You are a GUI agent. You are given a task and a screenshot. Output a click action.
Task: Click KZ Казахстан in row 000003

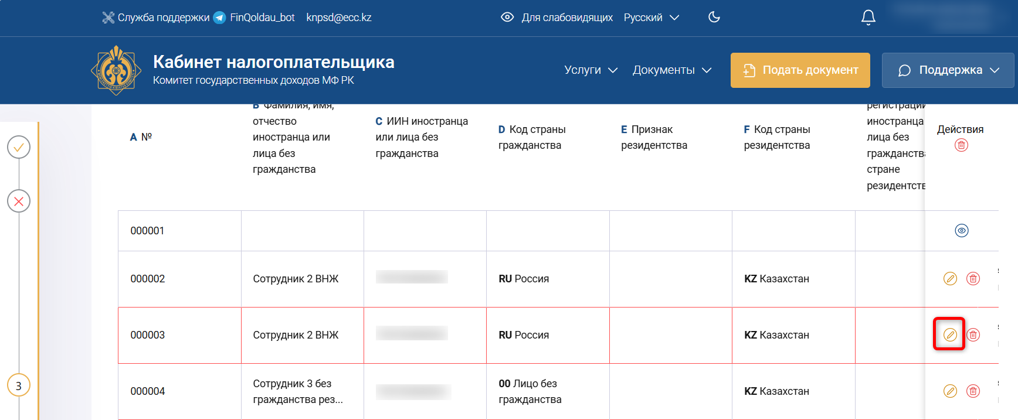(x=776, y=335)
